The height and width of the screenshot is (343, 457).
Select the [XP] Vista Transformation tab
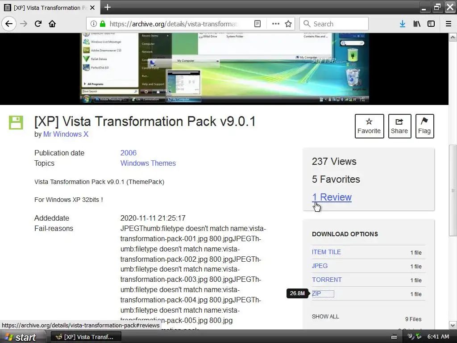(50, 8)
